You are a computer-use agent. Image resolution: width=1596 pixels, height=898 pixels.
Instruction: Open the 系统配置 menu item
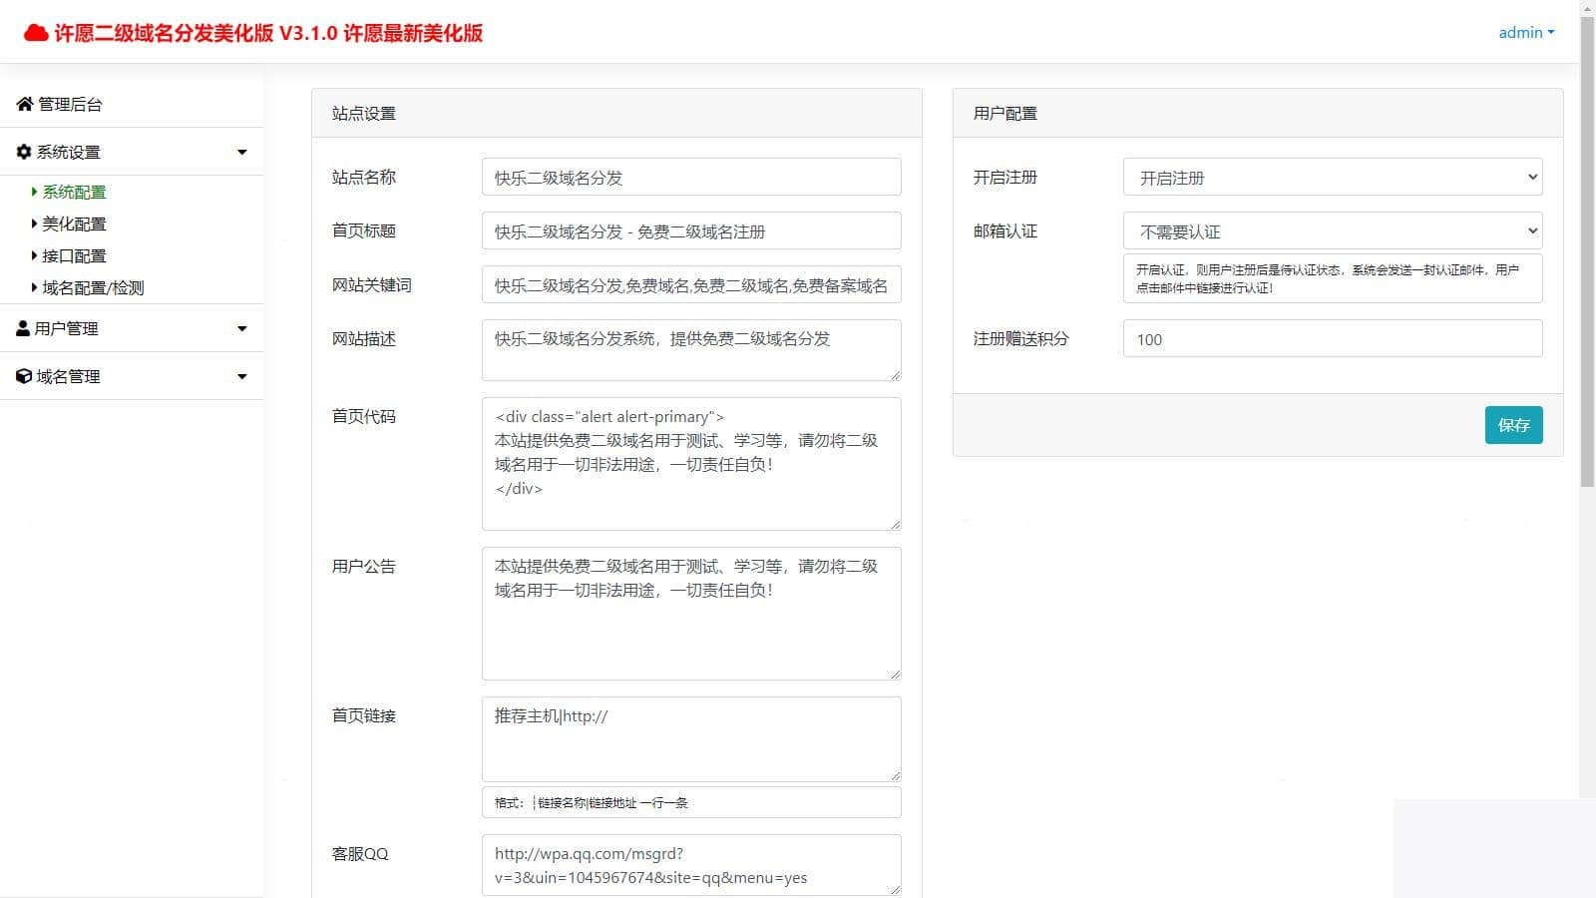[72, 192]
